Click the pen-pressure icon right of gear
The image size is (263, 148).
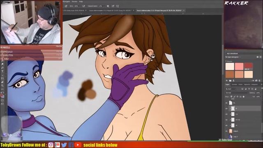(x=113, y=6)
